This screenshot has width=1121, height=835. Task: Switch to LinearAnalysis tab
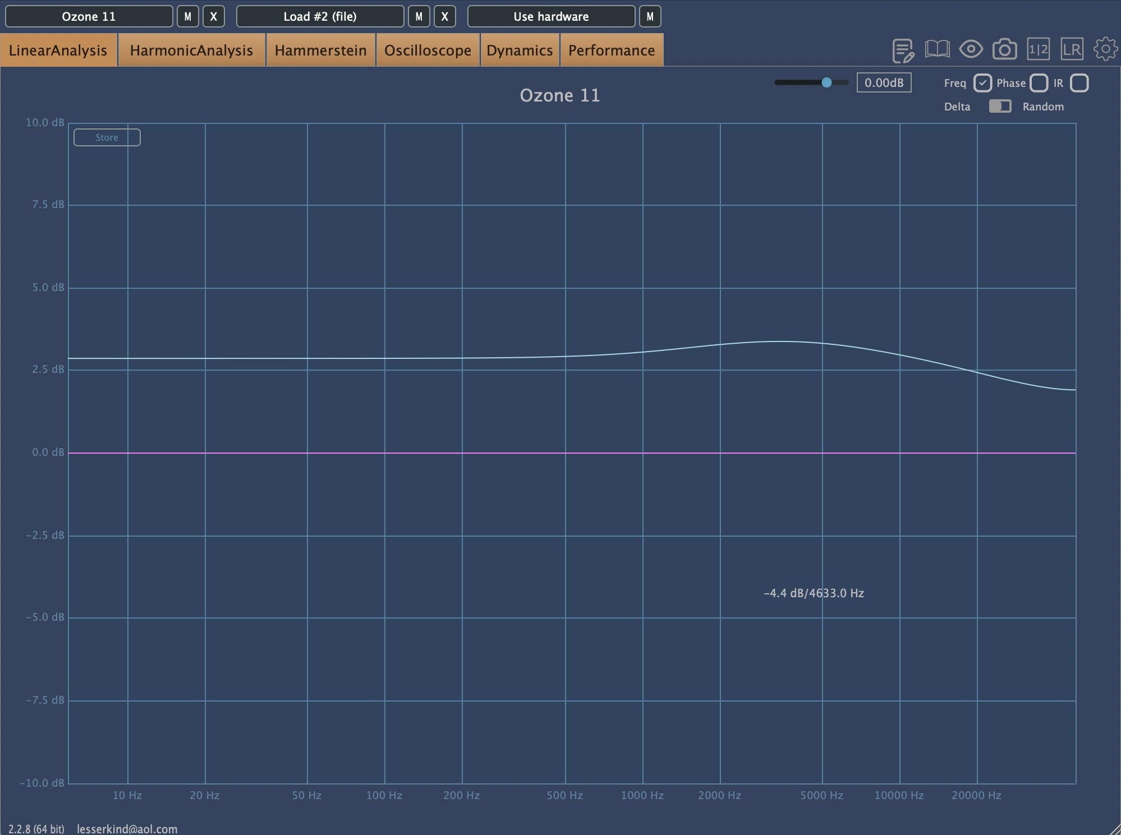(58, 50)
